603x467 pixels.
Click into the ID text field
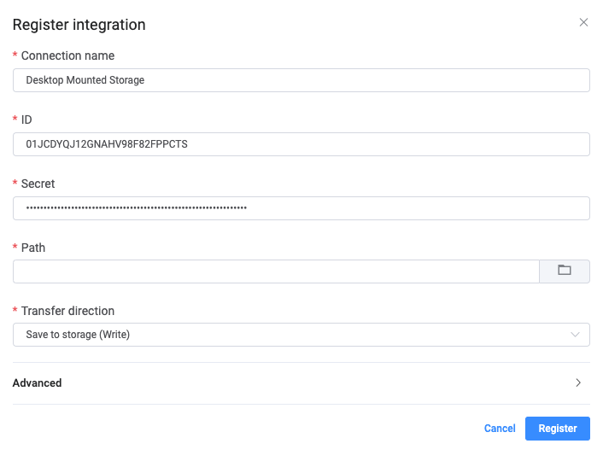tap(301, 144)
